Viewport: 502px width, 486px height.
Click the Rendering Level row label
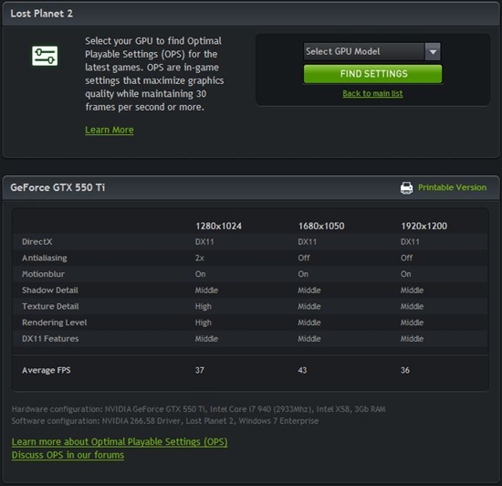[55, 322]
